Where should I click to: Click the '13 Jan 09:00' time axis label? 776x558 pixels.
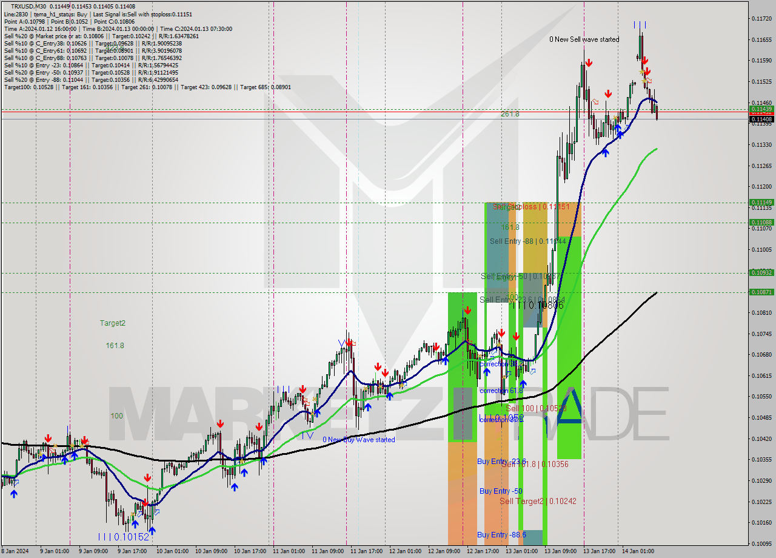click(561, 551)
